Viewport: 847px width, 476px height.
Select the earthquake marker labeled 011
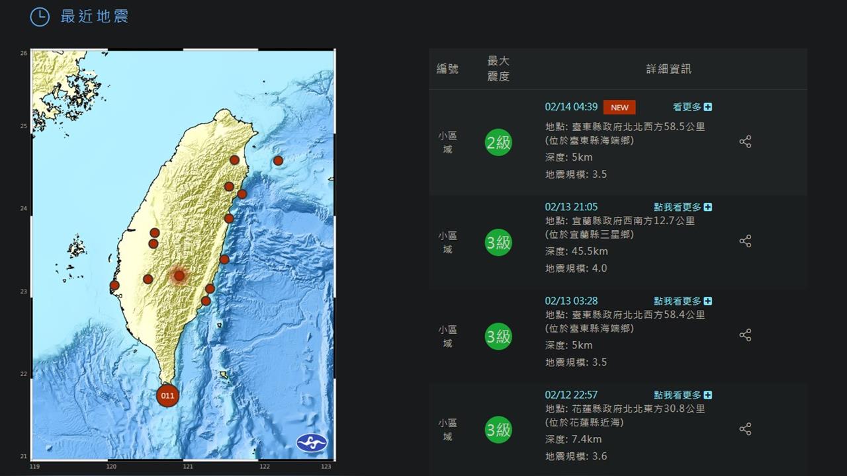point(167,395)
